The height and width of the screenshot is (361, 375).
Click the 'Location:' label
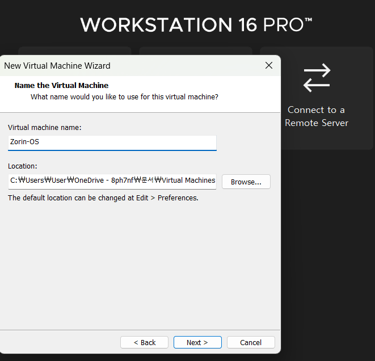tap(23, 166)
